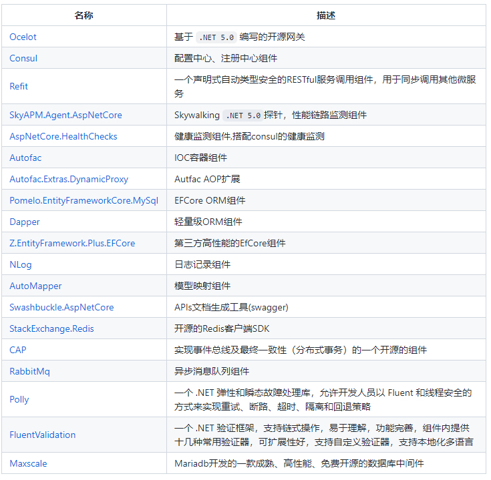Click the text '模型映射组件'

[202, 286]
